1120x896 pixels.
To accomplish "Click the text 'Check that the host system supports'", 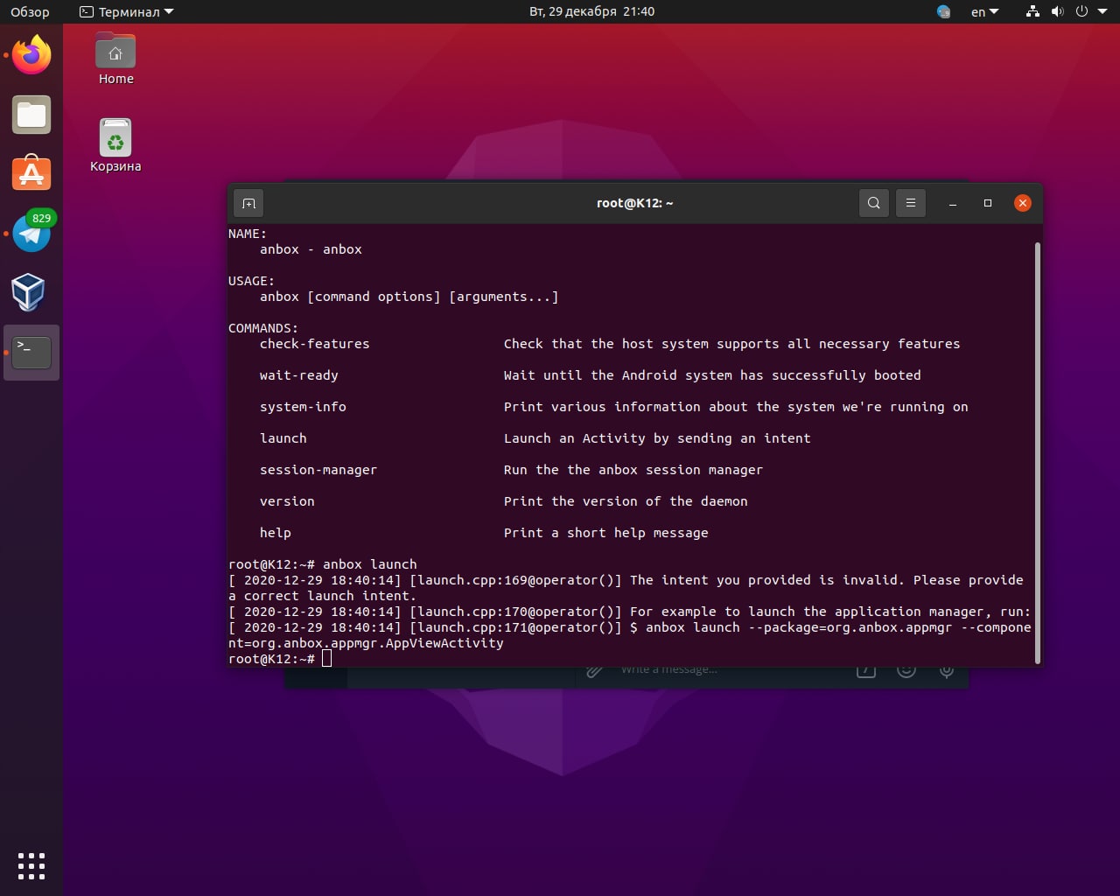I will point(641,344).
